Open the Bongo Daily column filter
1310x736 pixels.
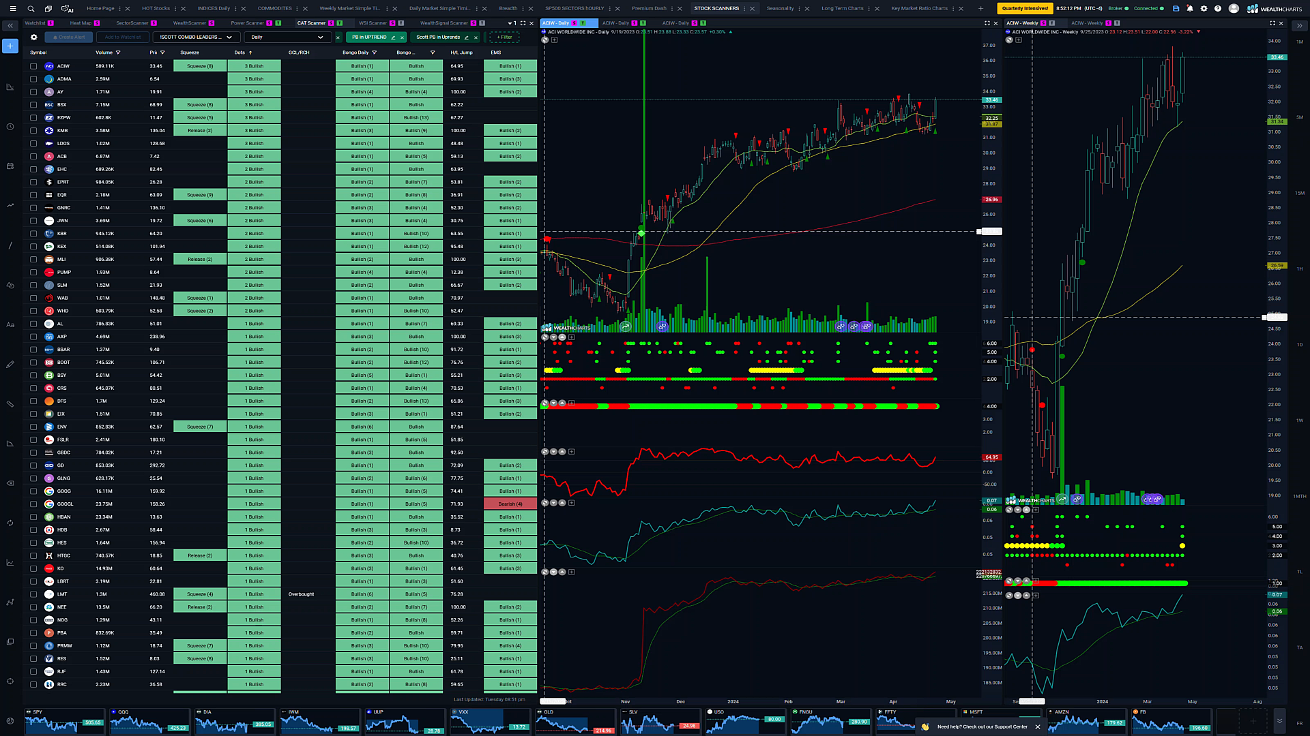(x=375, y=52)
